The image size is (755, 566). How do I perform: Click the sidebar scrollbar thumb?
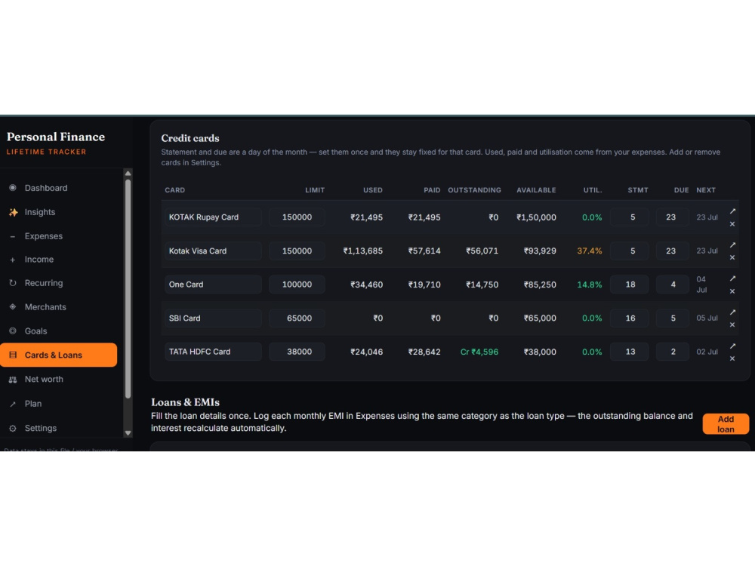click(128, 289)
